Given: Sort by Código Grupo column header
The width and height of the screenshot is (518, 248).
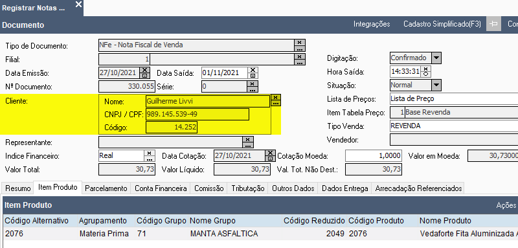Looking at the screenshot, I should click(x=161, y=221).
